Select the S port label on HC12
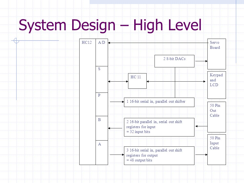 pyautogui.click(x=99, y=69)
